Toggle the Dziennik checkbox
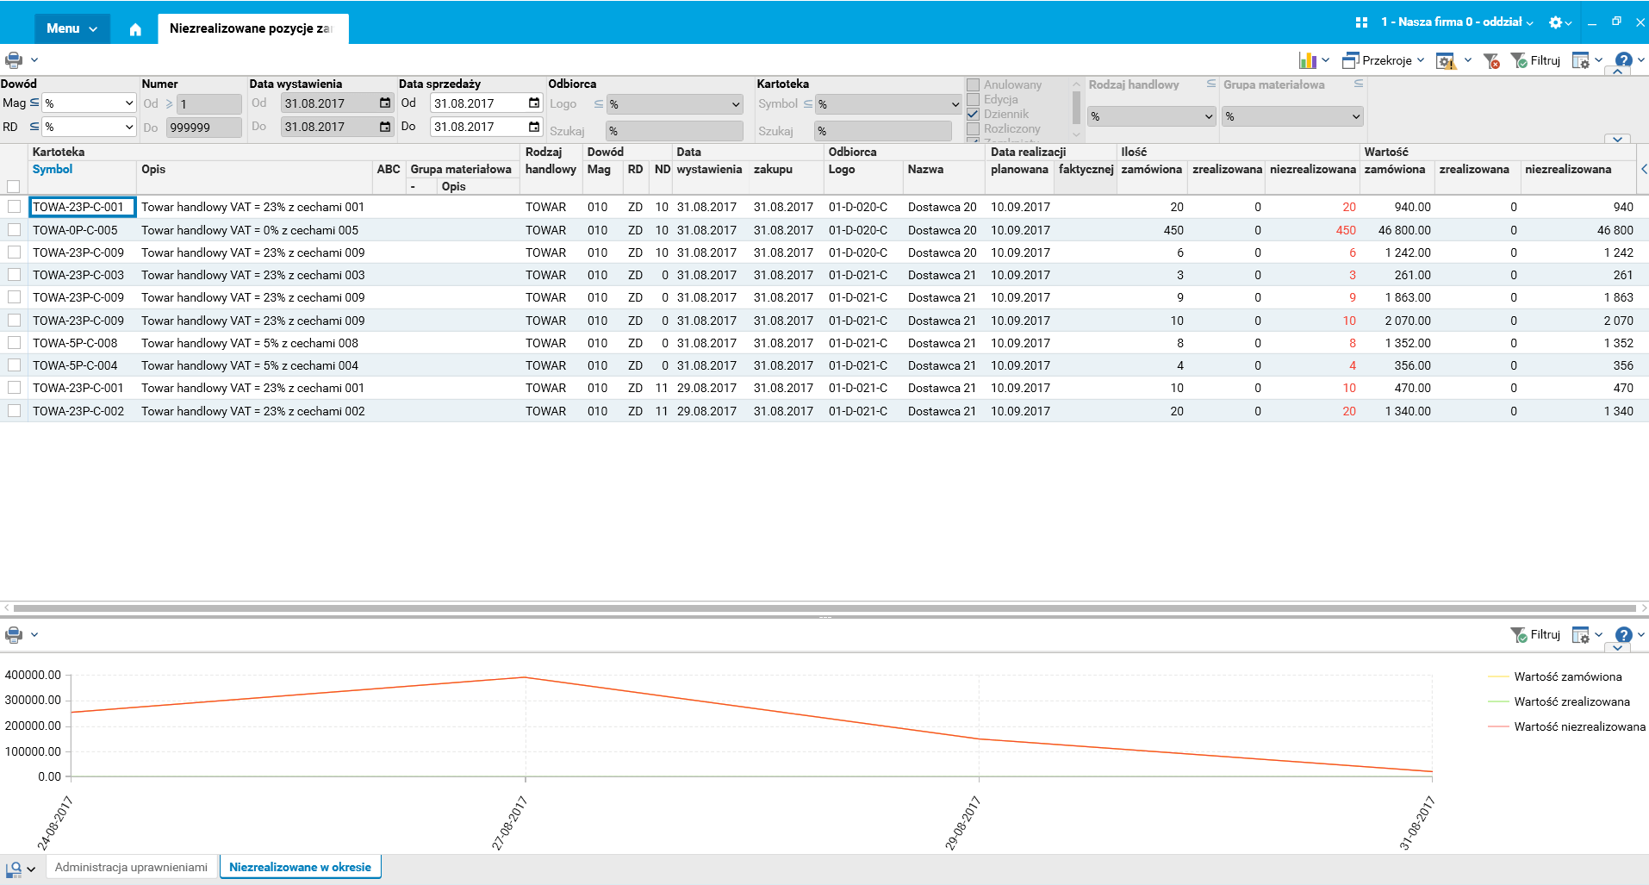 click(974, 114)
